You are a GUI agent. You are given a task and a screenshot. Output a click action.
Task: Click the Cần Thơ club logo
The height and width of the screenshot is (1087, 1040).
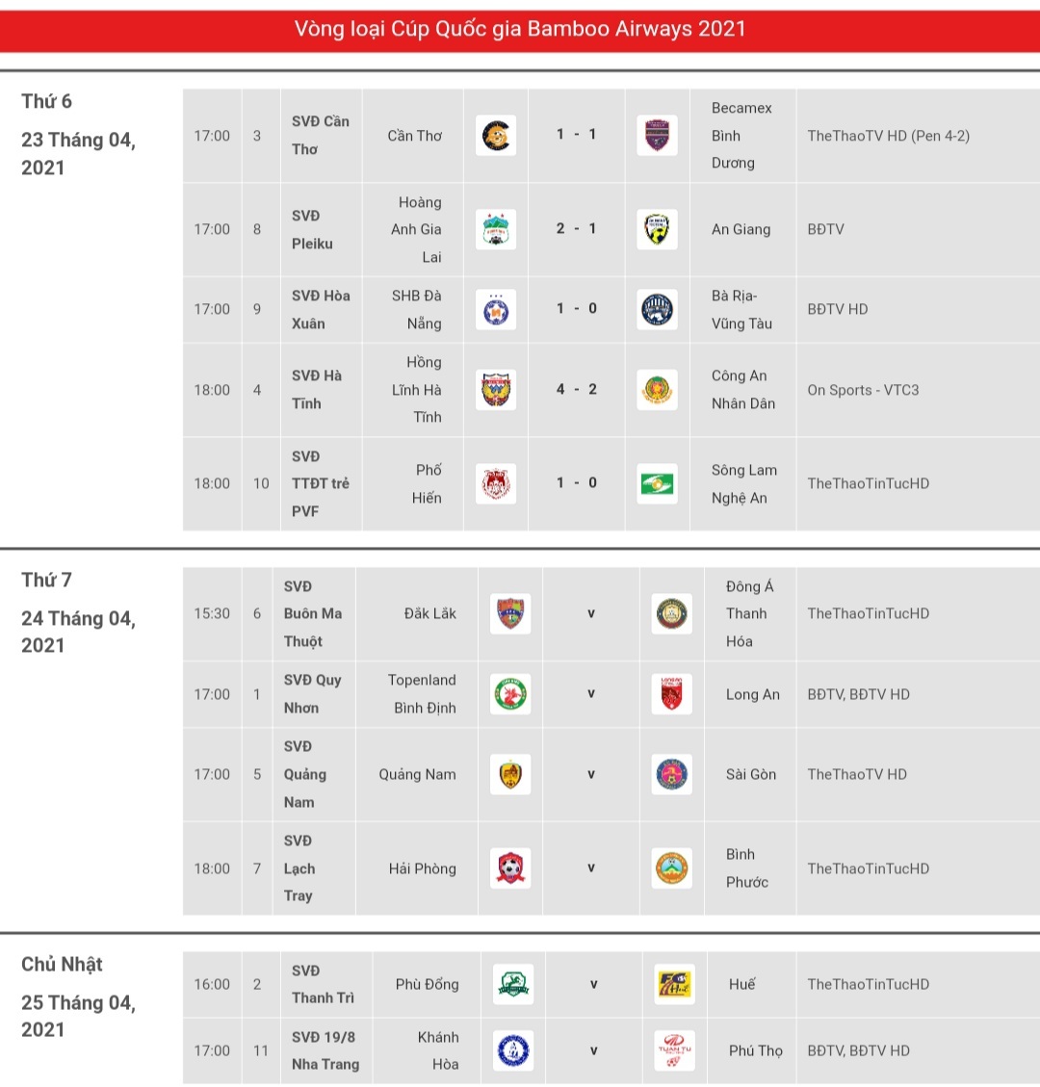(496, 136)
